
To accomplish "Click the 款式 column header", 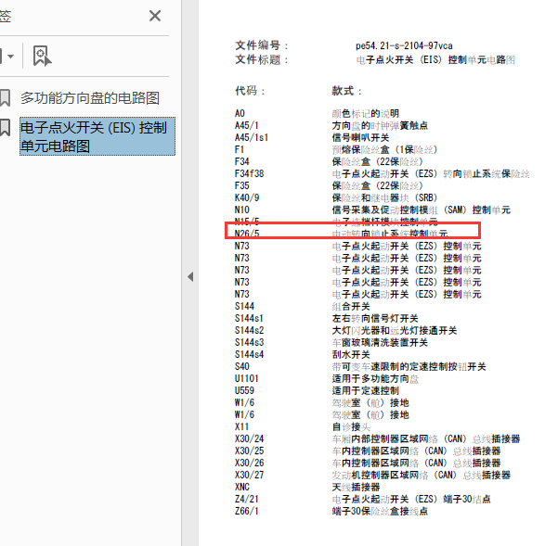I will tap(346, 91).
